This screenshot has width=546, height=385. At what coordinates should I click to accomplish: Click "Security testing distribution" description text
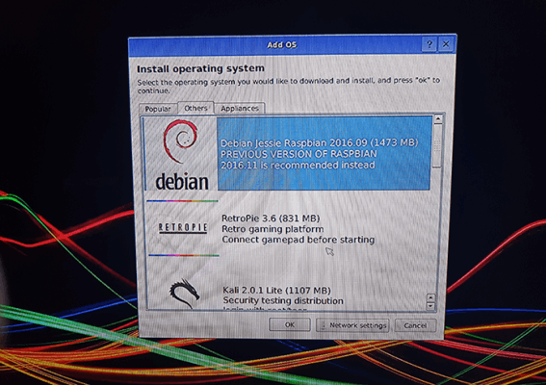283,300
